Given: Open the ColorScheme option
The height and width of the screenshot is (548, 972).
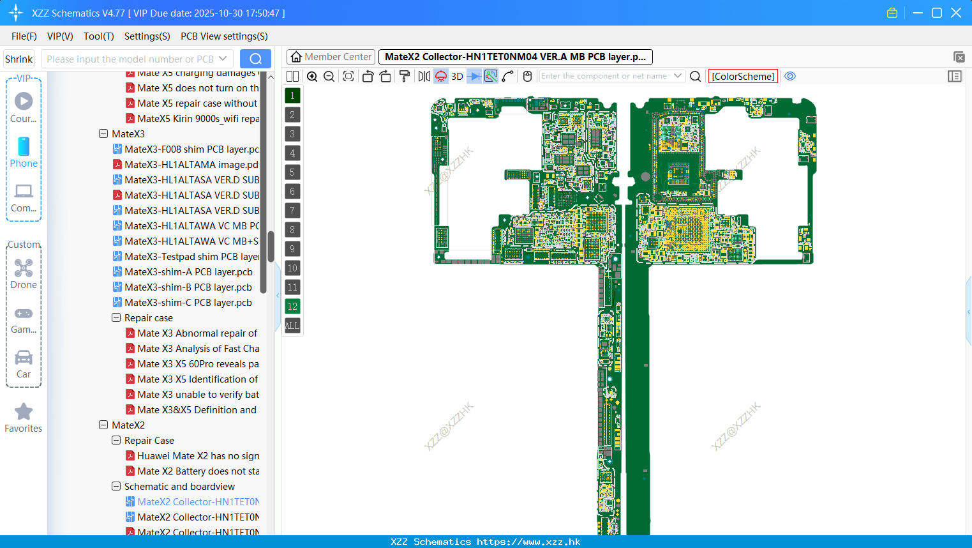Looking at the screenshot, I should click(743, 76).
